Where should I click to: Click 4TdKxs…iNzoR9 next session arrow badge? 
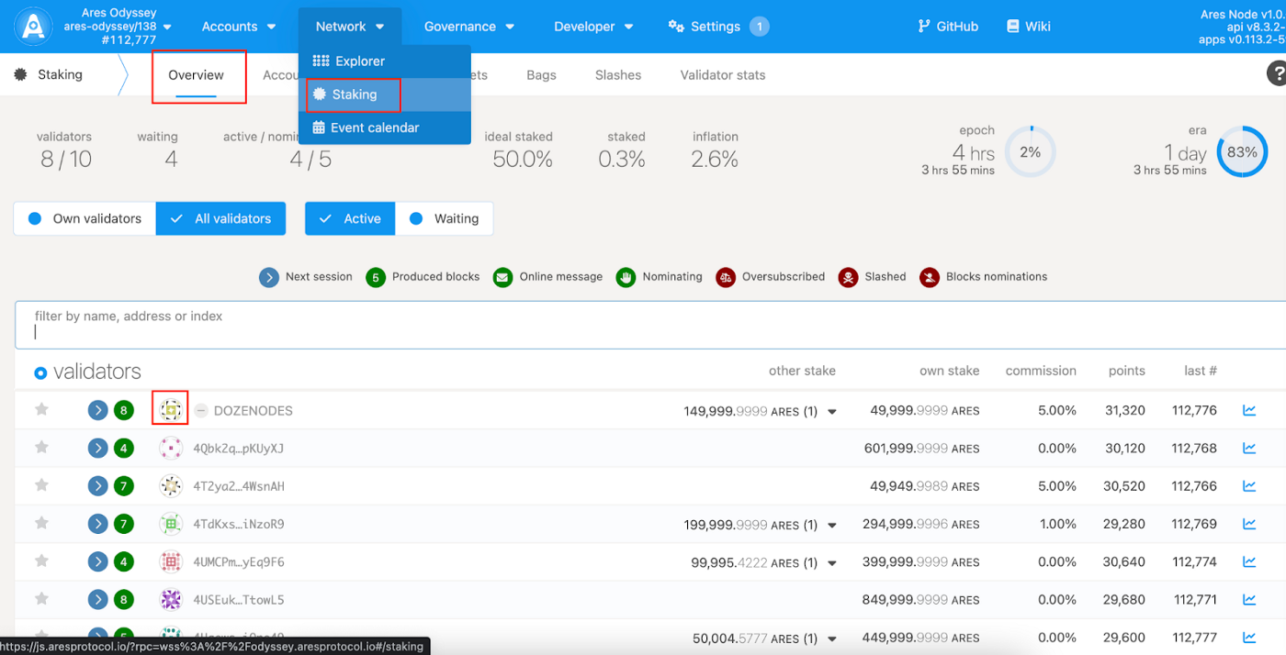pyautogui.click(x=98, y=524)
